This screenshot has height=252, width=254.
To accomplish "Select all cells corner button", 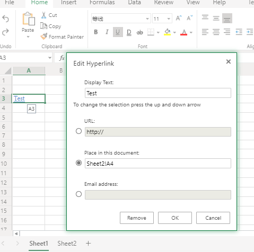I will point(7,71).
